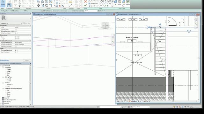Expand the Families tree node

coord(1,104)
